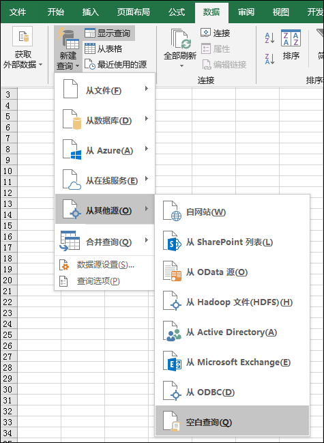Image resolution: width=324 pixels, height=443 pixels.
Task: Click the sort descending Z-A icon
Action: pos(269,59)
